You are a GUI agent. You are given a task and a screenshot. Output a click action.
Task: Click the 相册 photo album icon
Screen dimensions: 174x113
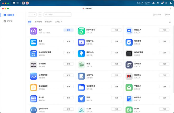point(33,42)
